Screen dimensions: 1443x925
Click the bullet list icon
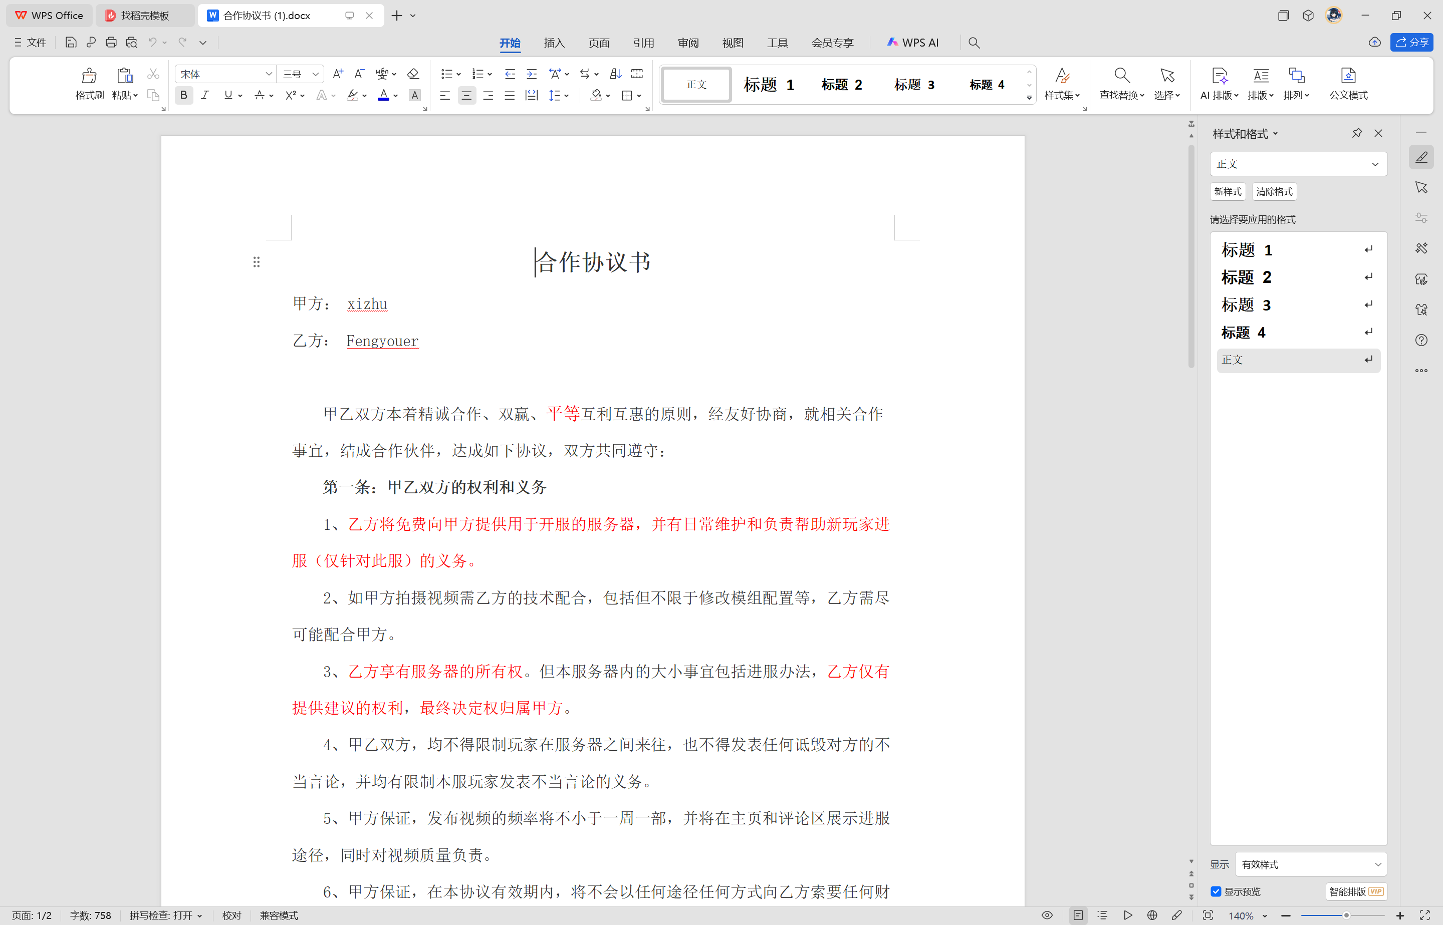pos(446,74)
